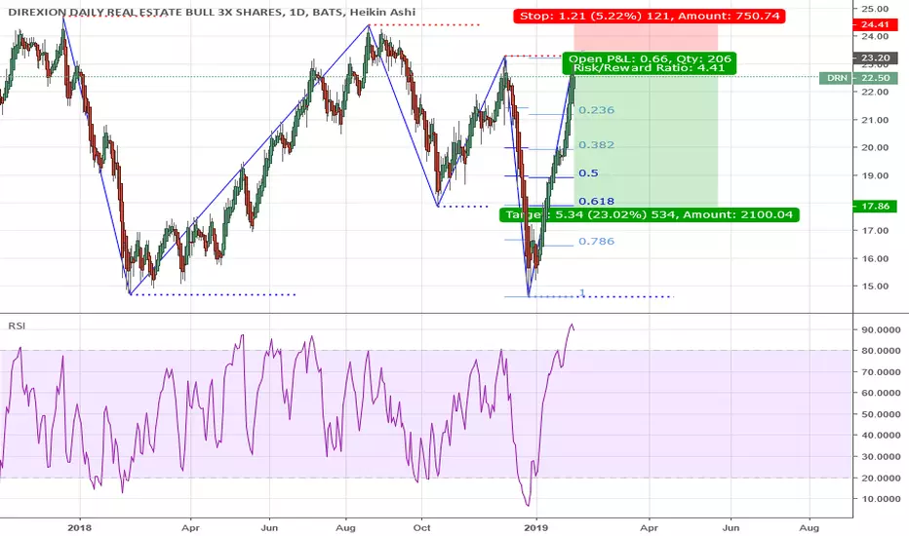The width and height of the screenshot is (909, 536).
Task: Click the 30.0000 RSI axis label
Action: [881, 457]
